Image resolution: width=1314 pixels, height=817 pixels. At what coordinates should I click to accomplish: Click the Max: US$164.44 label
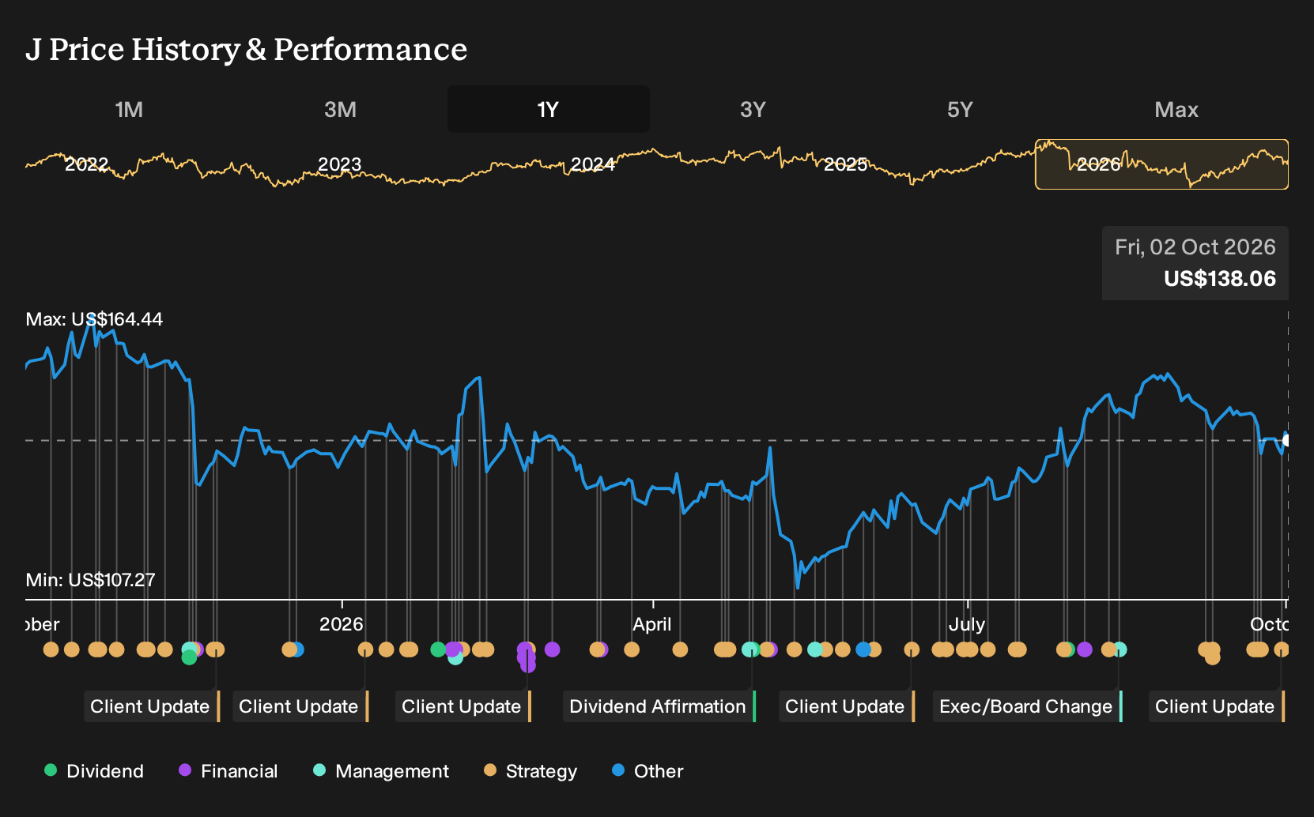[x=94, y=319]
